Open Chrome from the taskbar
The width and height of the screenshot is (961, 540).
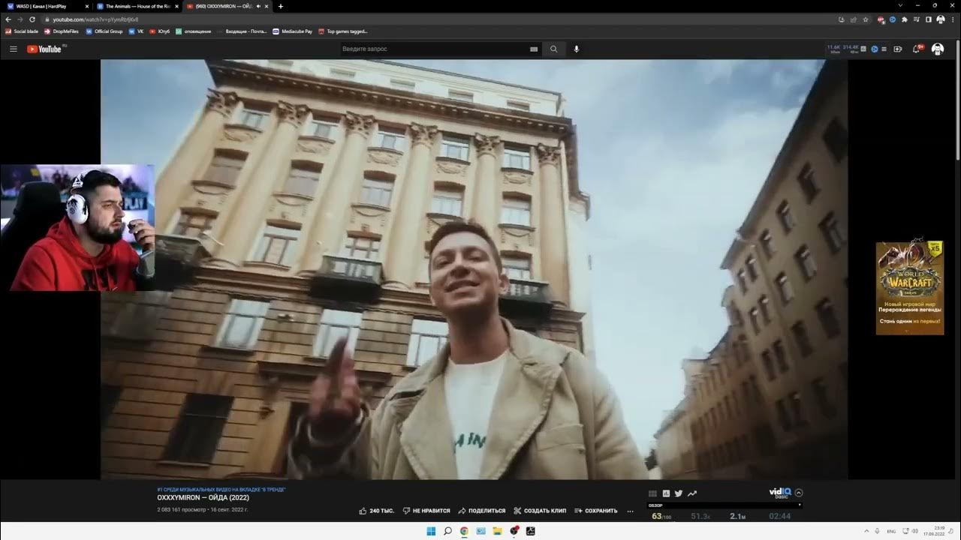pyautogui.click(x=464, y=531)
